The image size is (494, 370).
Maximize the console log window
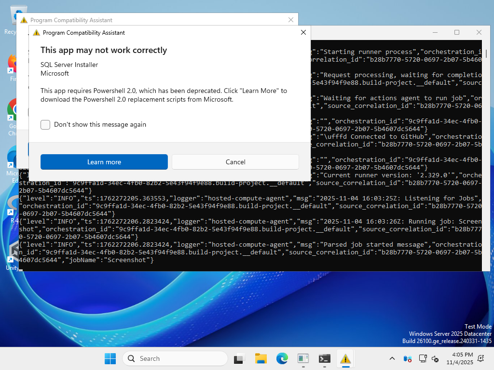click(456, 32)
